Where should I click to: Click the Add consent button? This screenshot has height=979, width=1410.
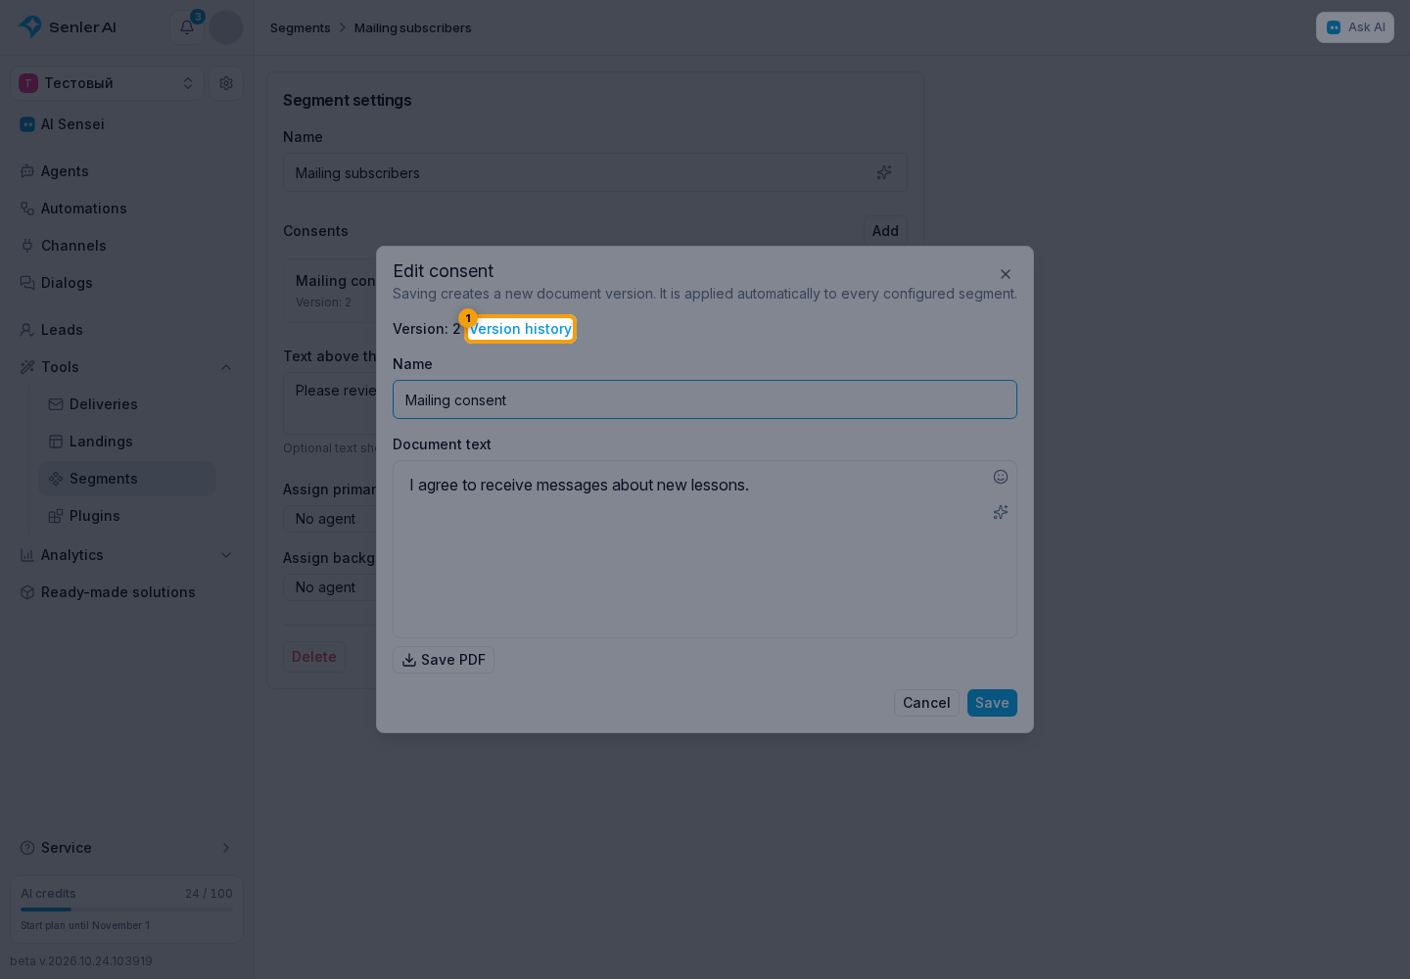[x=885, y=231]
